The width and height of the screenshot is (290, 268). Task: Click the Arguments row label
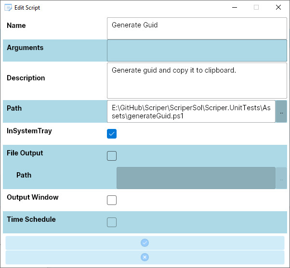25,48
